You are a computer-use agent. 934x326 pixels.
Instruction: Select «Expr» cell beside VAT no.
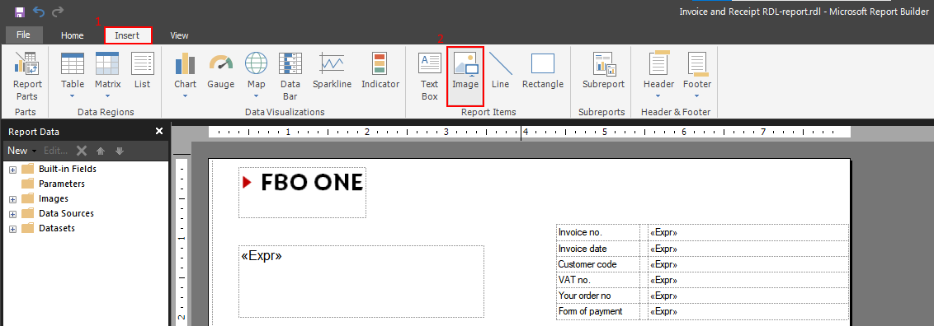[748, 280]
